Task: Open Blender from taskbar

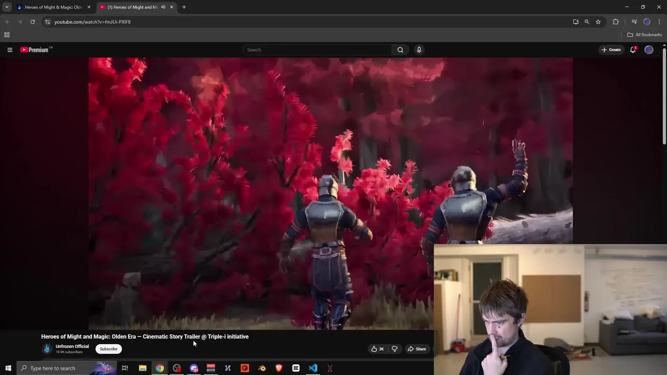Action: 262,368
